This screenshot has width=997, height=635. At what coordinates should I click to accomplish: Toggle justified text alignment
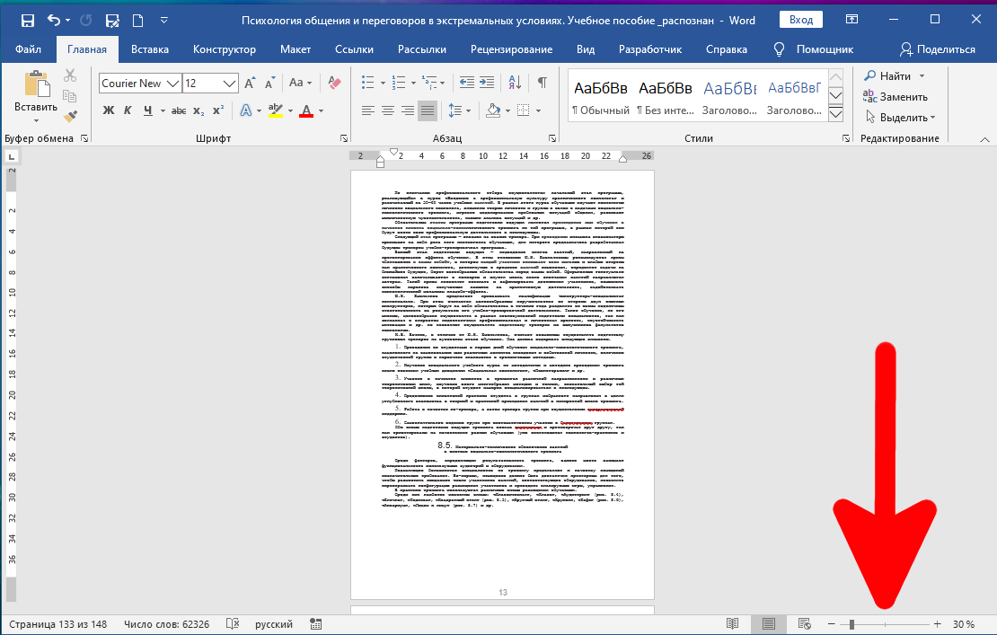(428, 110)
